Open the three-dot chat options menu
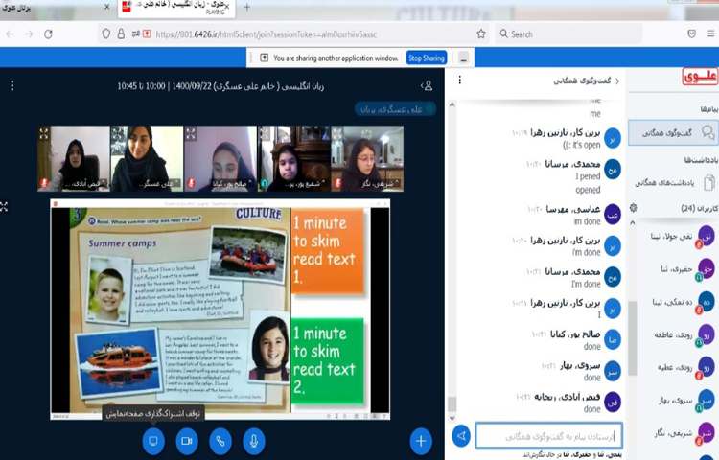This screenshot has width=719, height=460. coord(459,80)
